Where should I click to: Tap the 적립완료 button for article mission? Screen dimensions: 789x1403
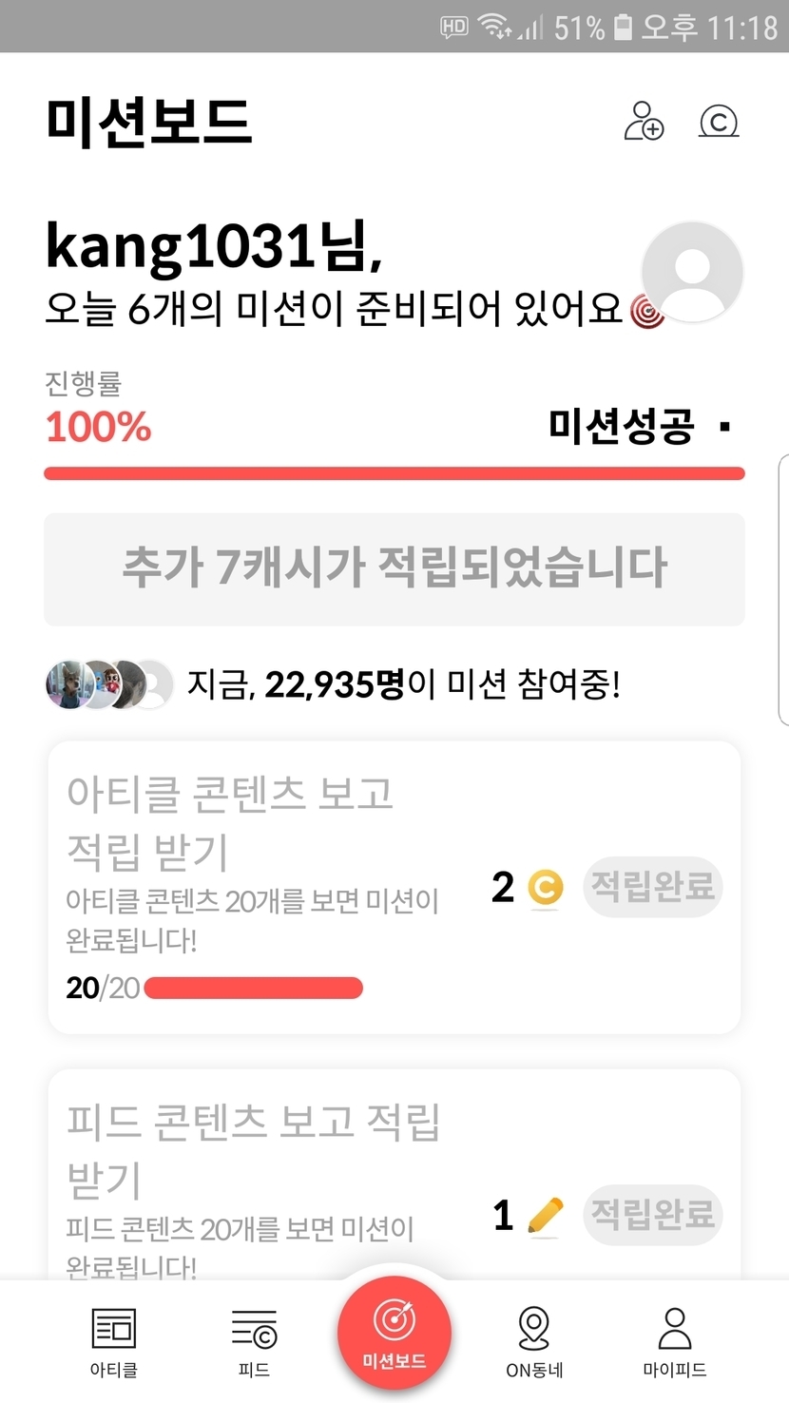point(652,887)
